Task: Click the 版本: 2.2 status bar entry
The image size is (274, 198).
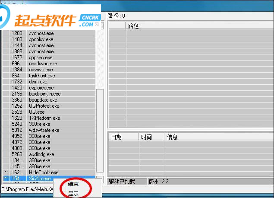Action: tap(159, 182)
